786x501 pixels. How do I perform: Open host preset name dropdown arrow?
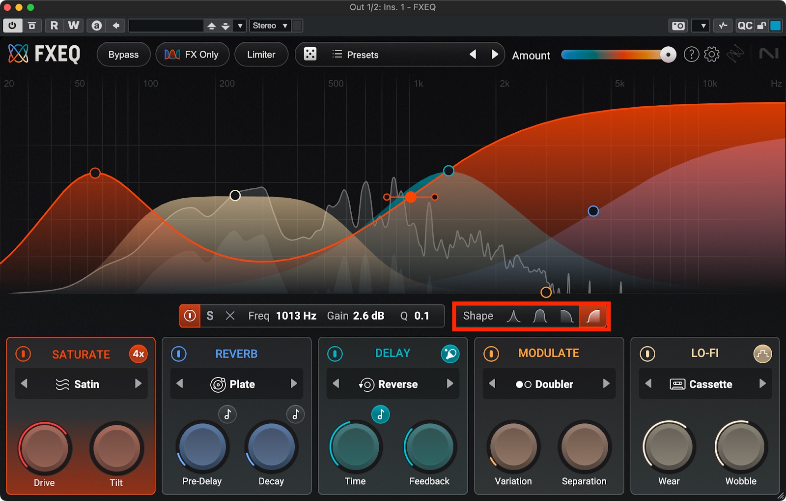tap(240, 26)
